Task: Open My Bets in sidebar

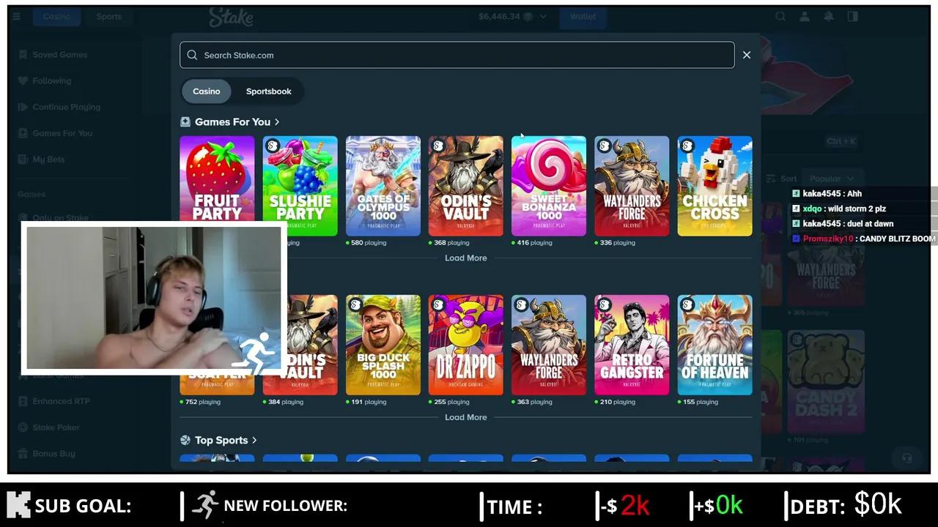Action: coord(48,160)
